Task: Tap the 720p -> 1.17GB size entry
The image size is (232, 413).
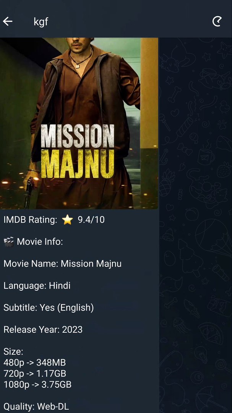Action: (x=35, y=374)
